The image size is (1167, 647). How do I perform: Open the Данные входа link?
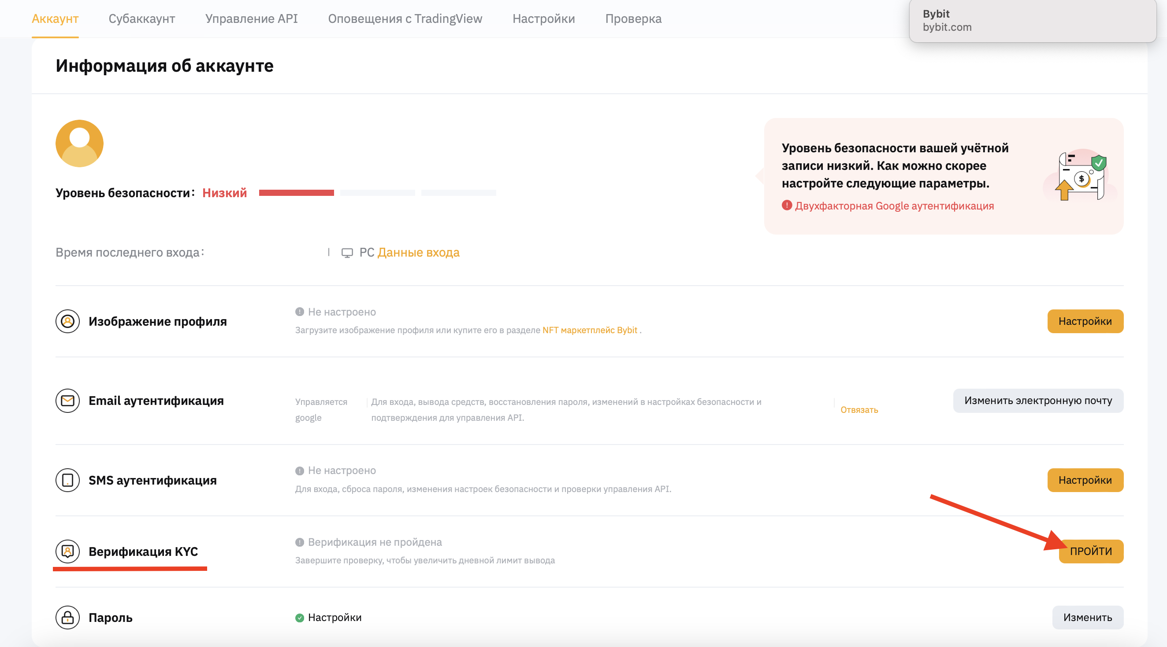pos(418,253)
